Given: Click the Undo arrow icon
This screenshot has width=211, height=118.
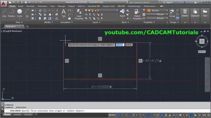Looking at the screenshot, I should pos(30,2).
